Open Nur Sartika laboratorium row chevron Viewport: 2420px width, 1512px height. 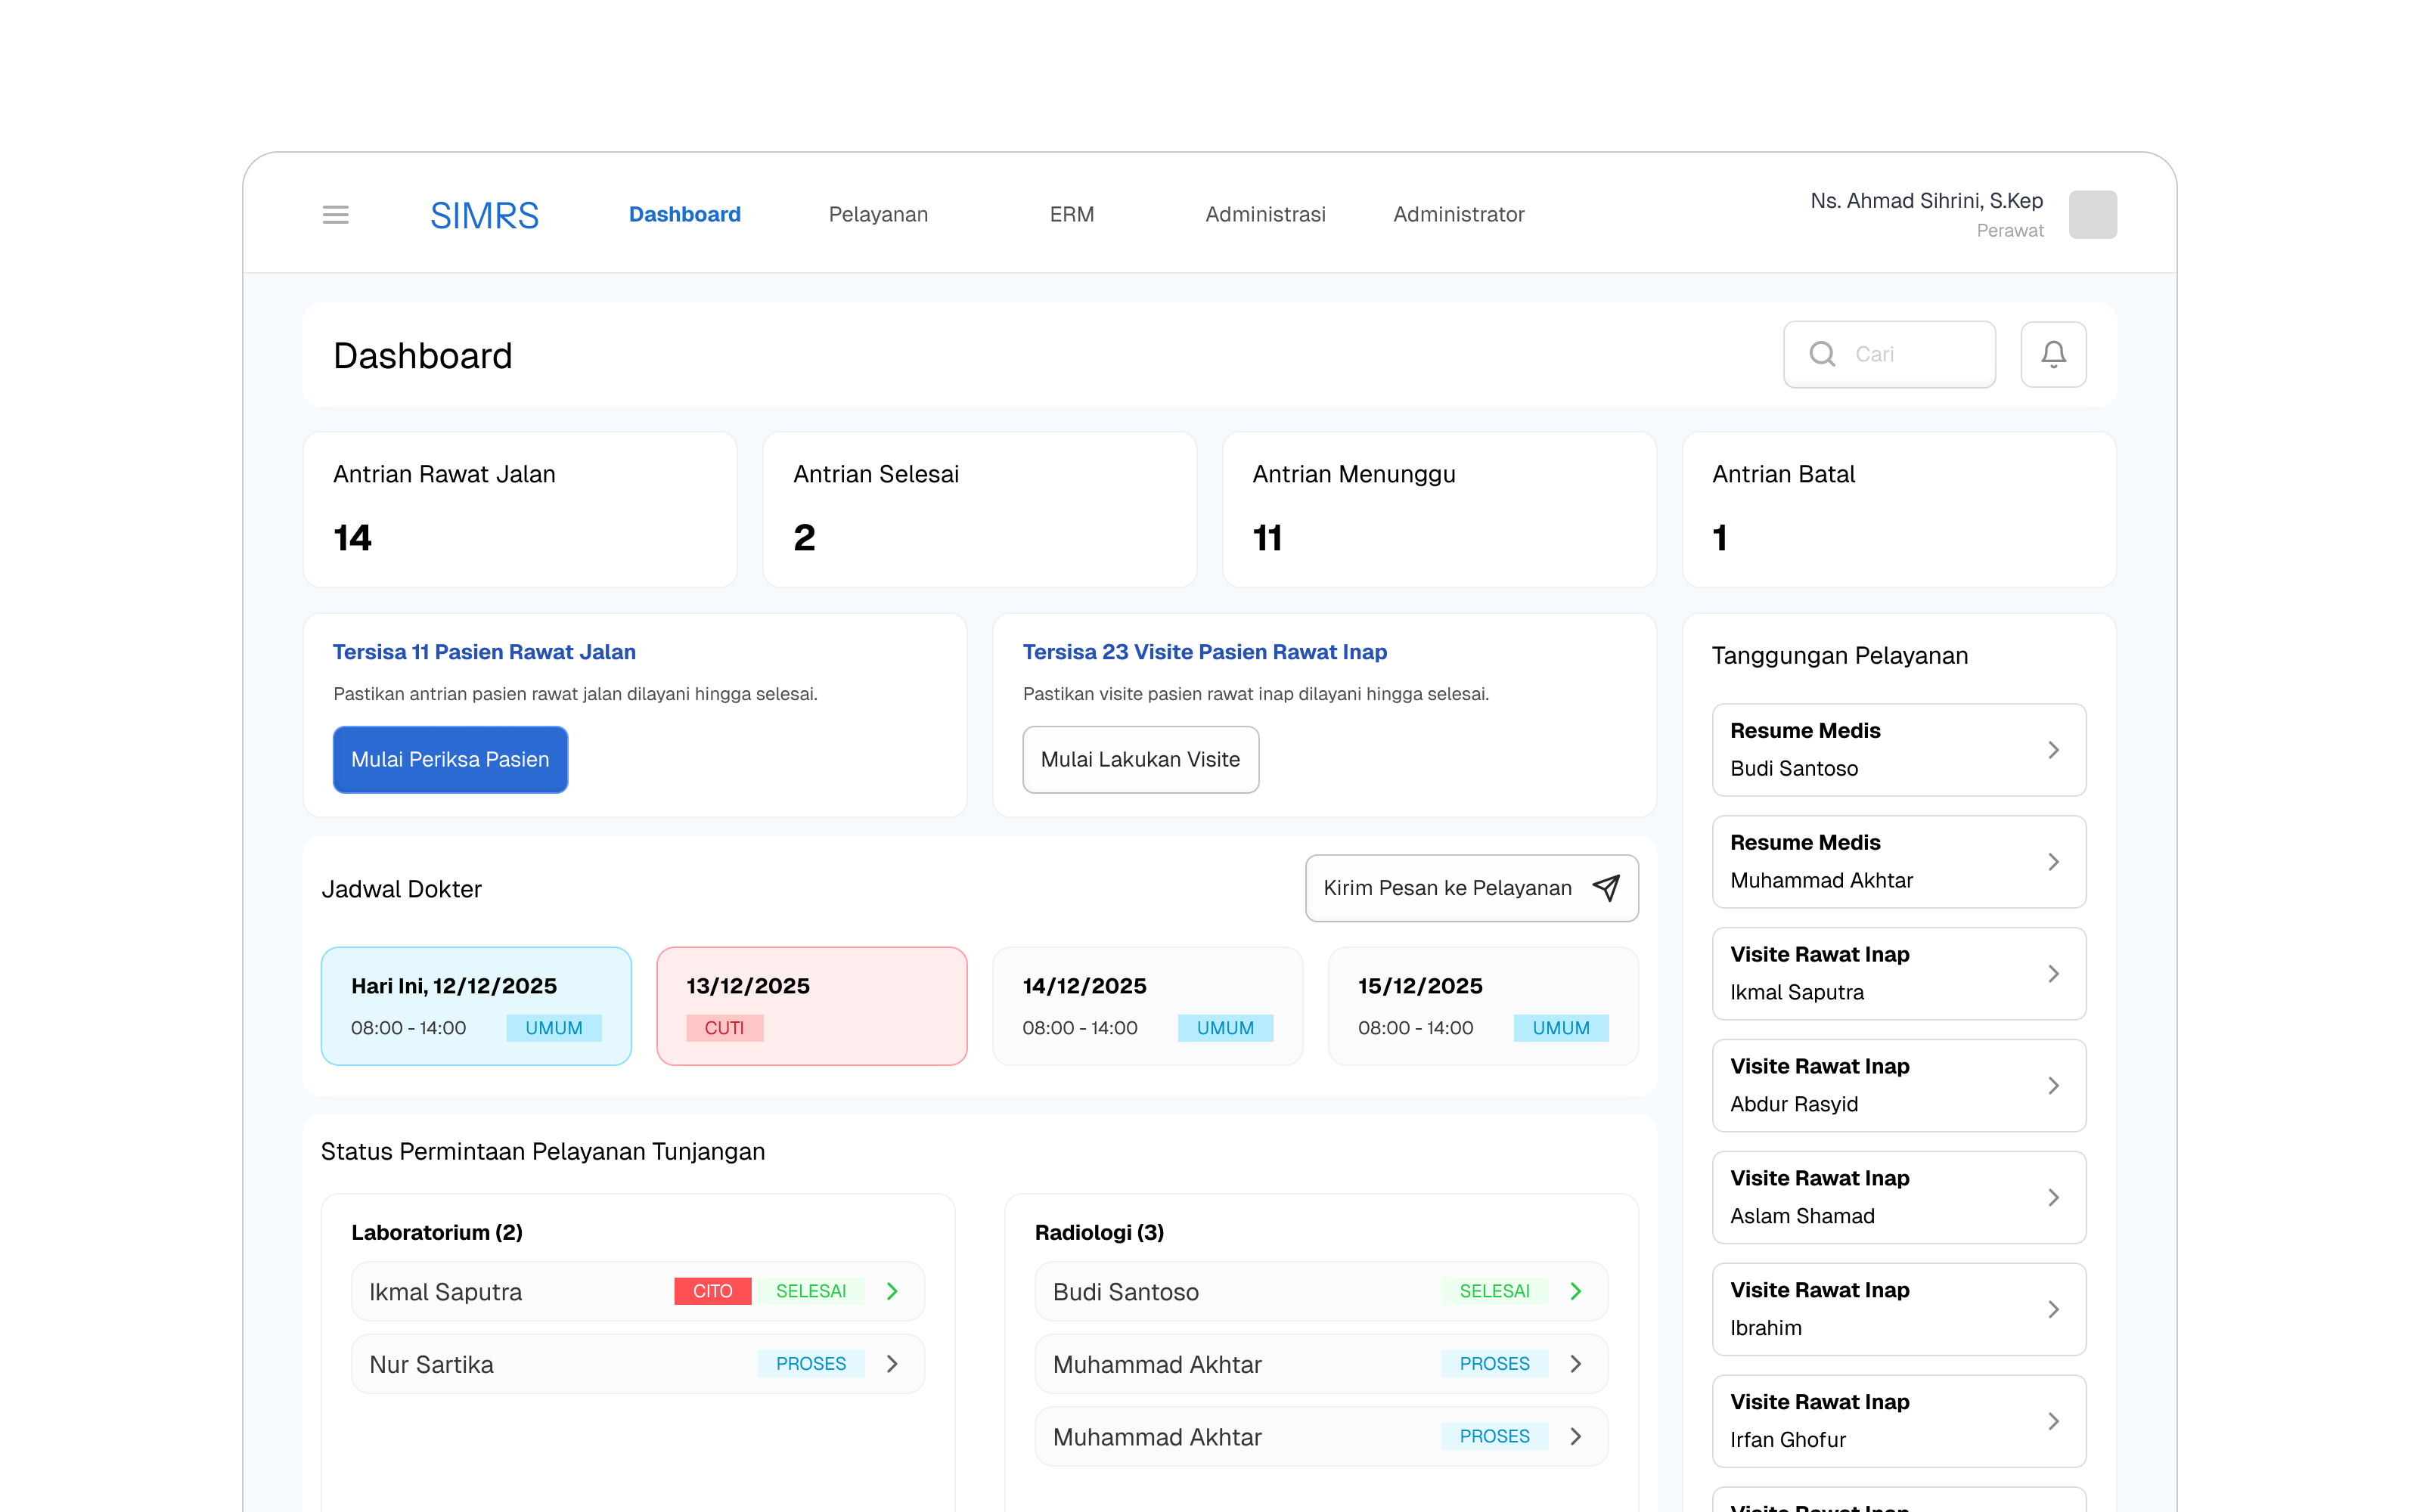(x=892, y=1363)
